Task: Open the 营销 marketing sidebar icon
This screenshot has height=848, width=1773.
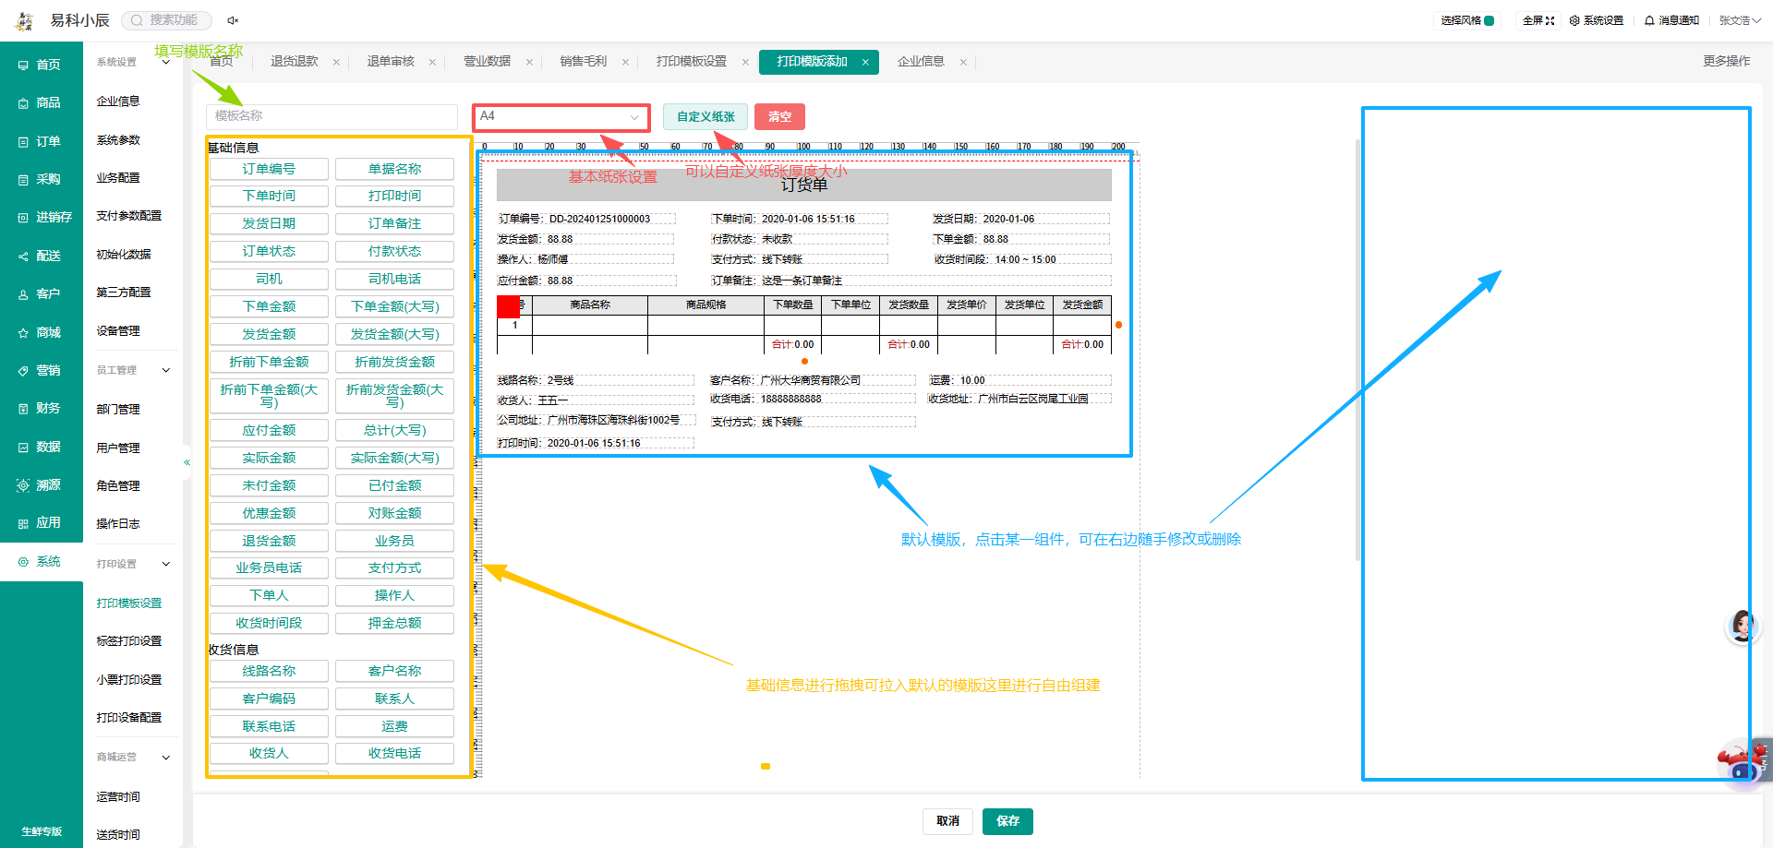Action: click(x=23, y=371)
